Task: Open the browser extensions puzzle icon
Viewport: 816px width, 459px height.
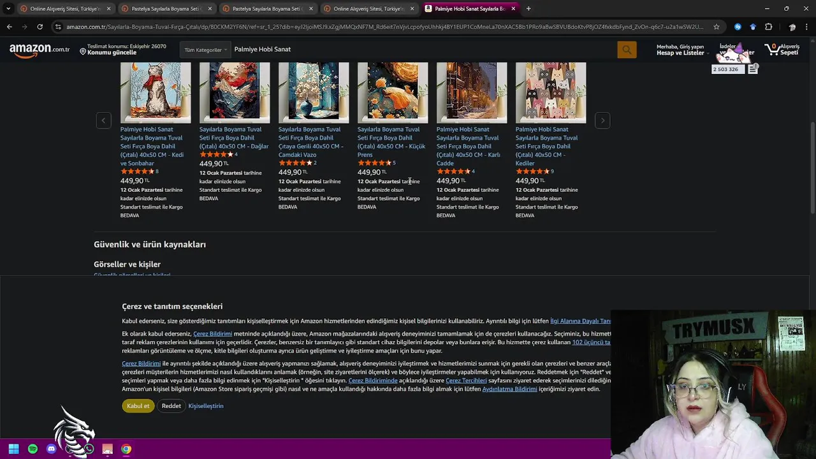Action: coord(768,27)
